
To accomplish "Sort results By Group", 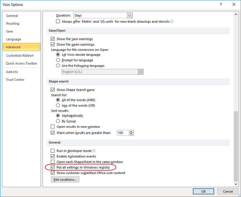I will tap(58, 121).
